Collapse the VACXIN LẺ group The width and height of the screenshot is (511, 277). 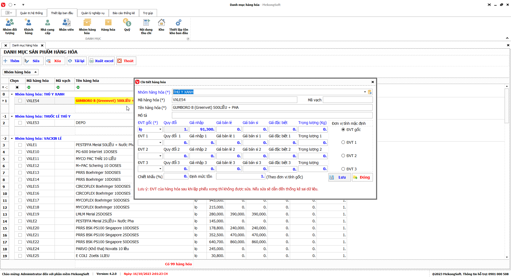[12, 139]
